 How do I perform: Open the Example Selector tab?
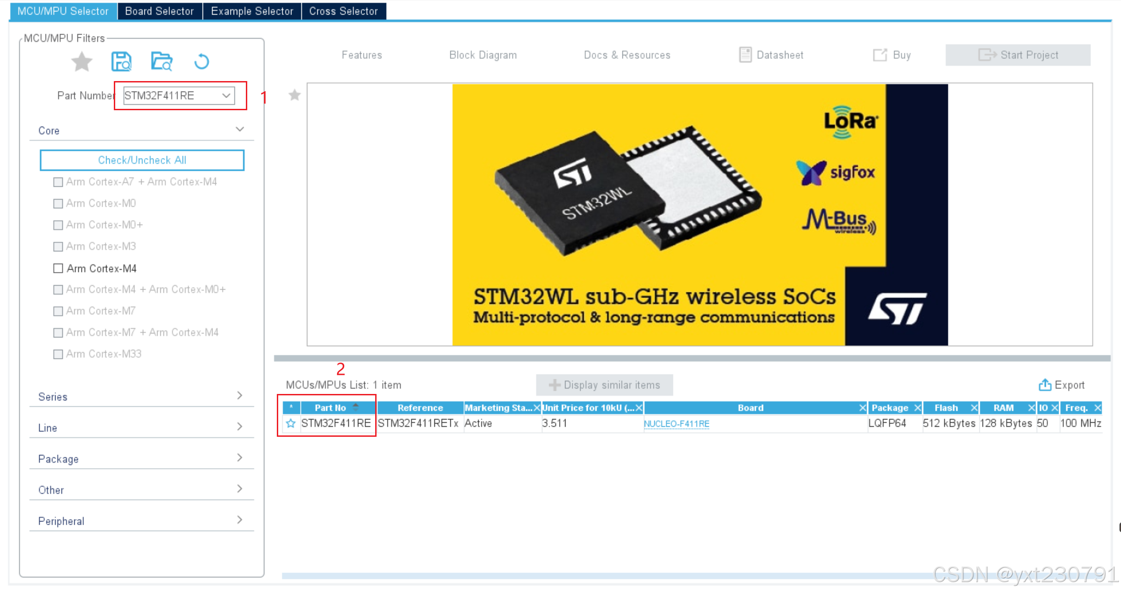(252, 11)
